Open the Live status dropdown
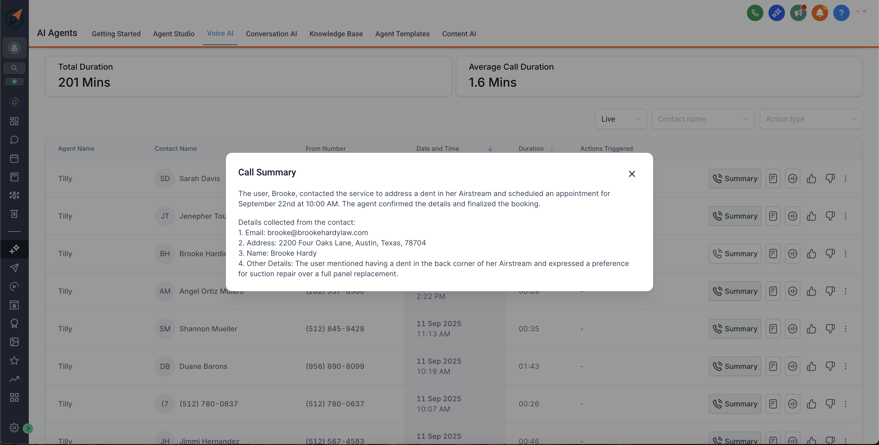The height and width of the screenshot is (445, 879). (621, 119)
